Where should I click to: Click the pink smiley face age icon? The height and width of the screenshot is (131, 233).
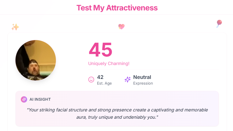[x=91, y=80]
